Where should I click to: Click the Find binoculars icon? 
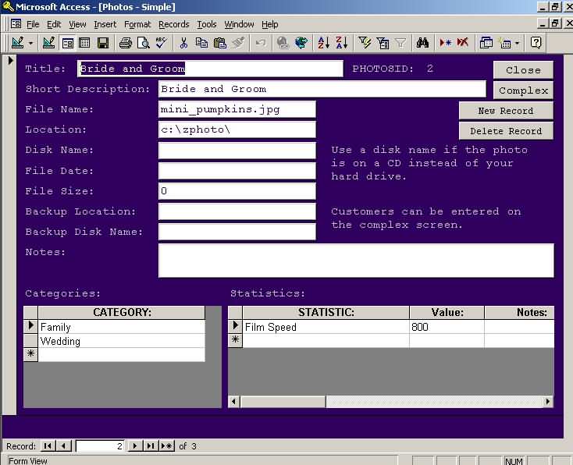tap(422, 43)
